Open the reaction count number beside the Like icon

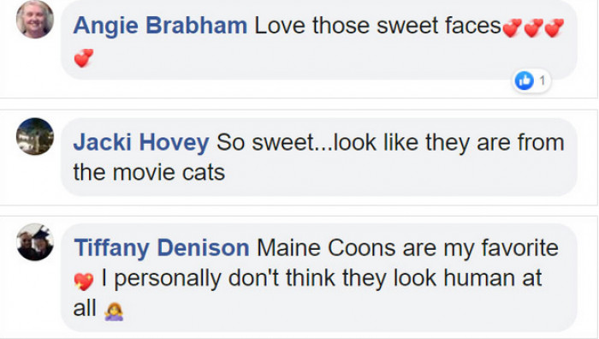click(542, 80)
